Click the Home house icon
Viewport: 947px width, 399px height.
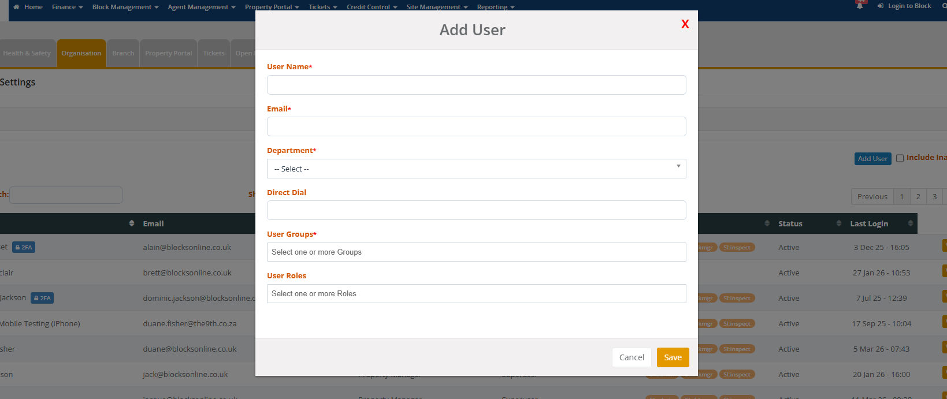coord(16,7)
